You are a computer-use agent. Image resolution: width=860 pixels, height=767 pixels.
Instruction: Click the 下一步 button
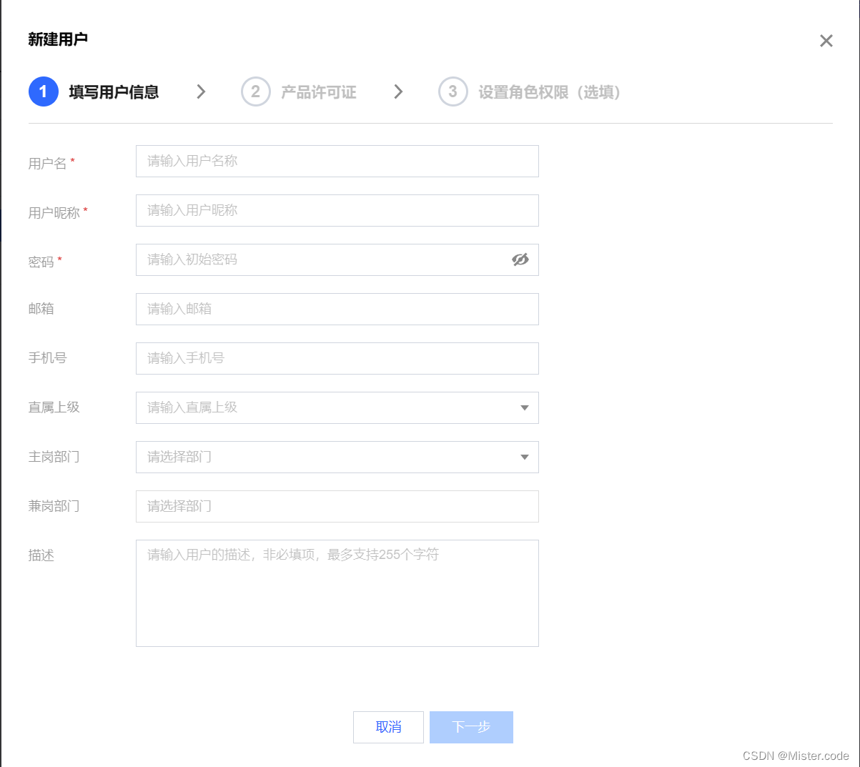point(471,727)
